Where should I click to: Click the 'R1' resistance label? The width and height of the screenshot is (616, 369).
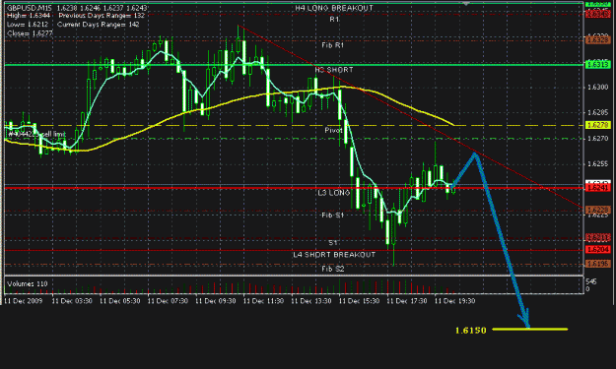tap(334, 19)
